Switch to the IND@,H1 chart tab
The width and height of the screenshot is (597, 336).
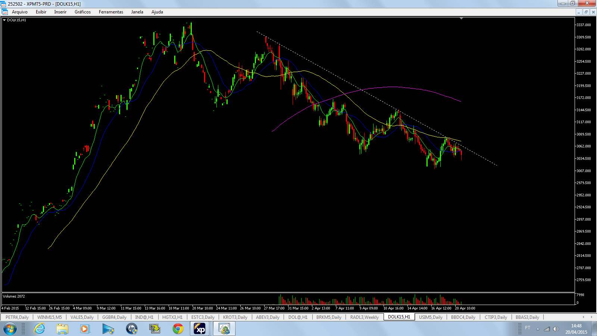[144, 317]
